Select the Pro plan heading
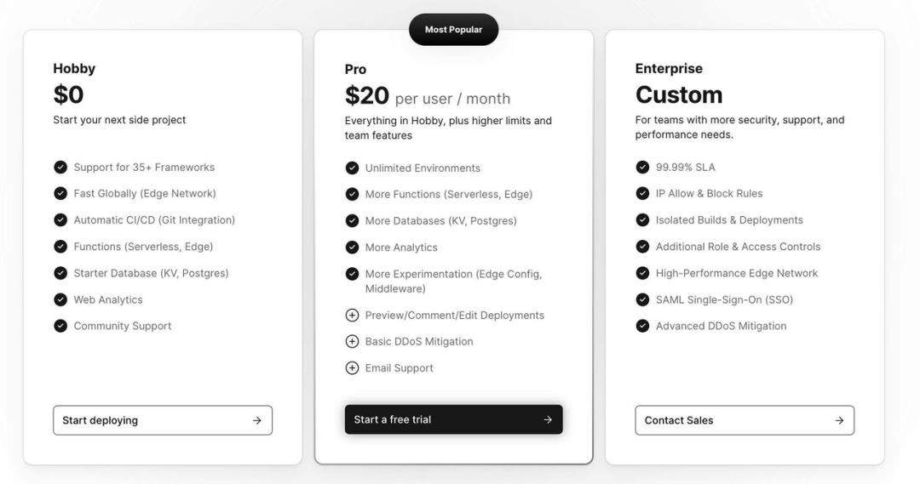 (x=355, y=69)
